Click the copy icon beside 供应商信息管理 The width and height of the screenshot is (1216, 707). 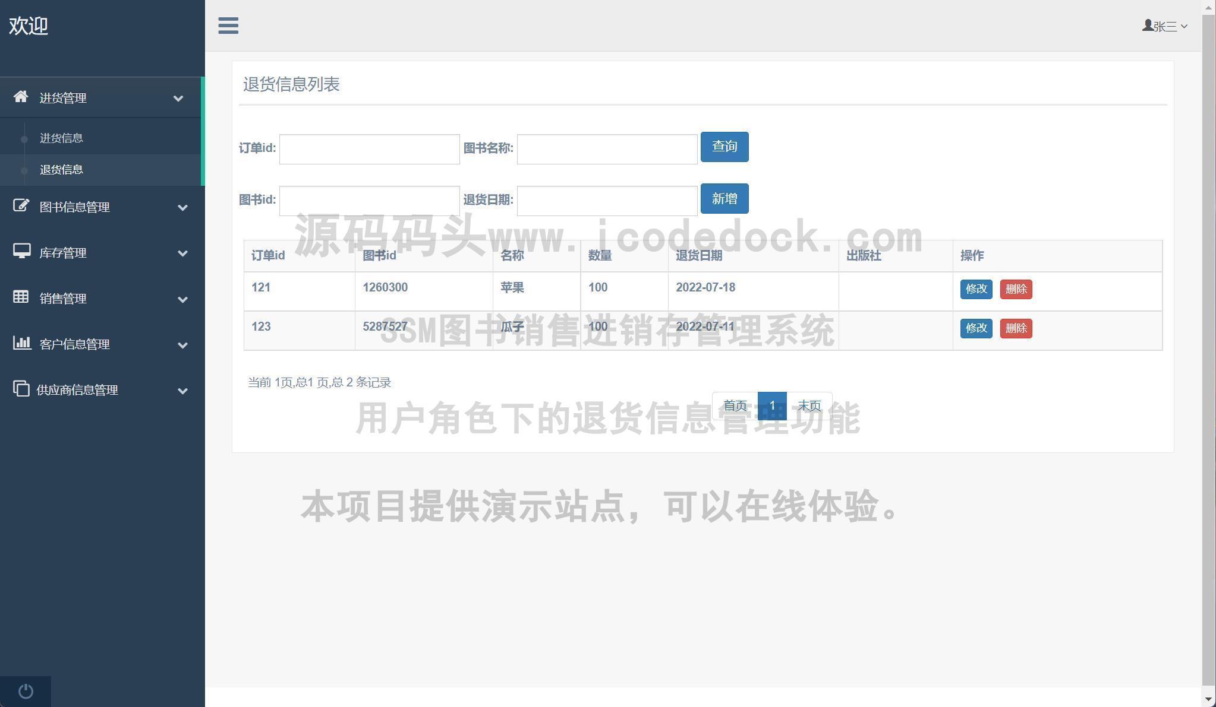tap(21, 389)
